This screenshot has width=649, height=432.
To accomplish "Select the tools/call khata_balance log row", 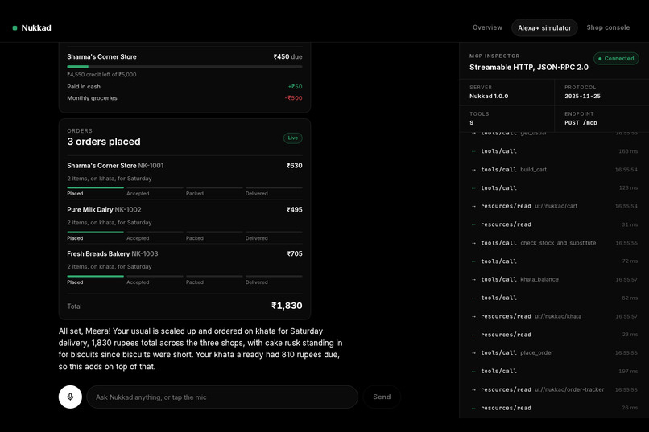I will pos(554,279).
